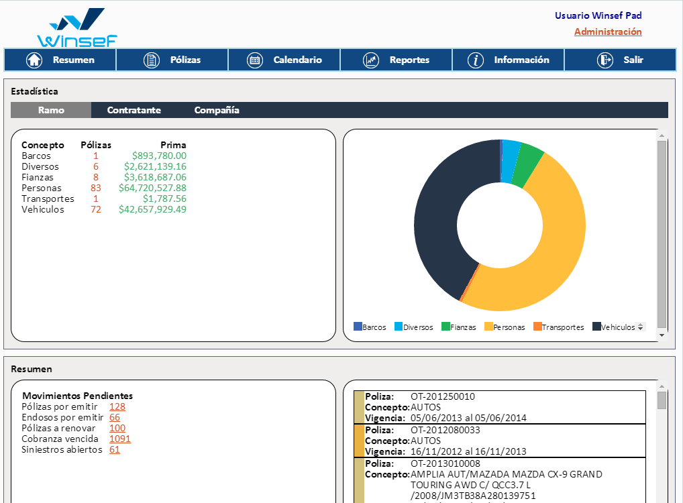Click the Winsef logo

[x=77, y=28]
